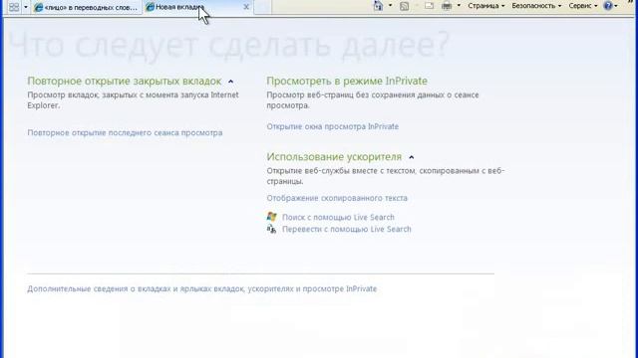
Task: Select the Новая вкладка tab
Action: tap(197, 7)
